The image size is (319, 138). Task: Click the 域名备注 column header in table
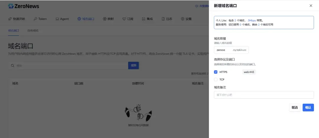point(198,83)
